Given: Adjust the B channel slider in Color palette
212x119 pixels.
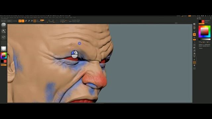Looking at the screenshot, I should point(208,42).
